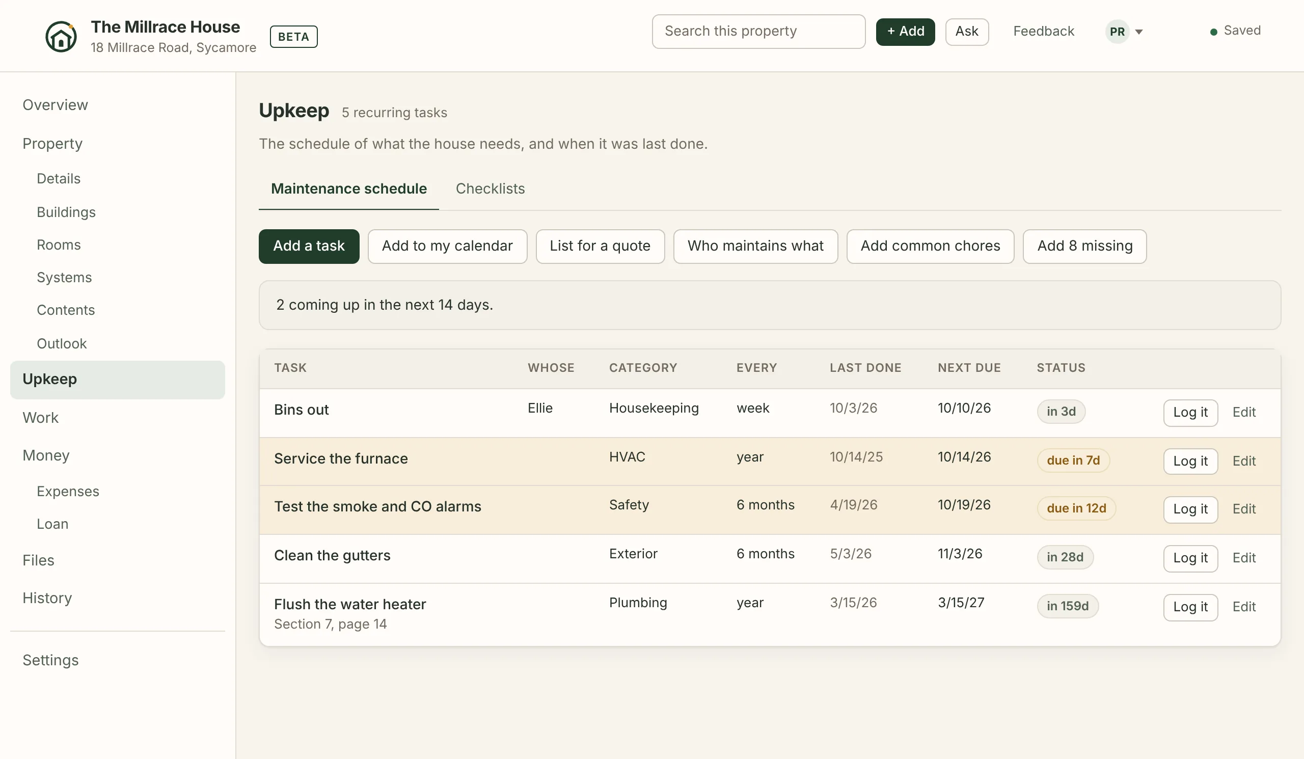
Task: Click Add common chores
Action: 930,246
